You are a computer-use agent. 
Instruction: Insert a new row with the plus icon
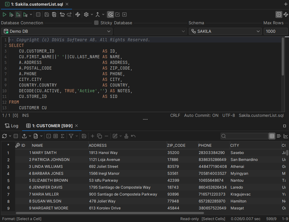click(x=93, y=136)
